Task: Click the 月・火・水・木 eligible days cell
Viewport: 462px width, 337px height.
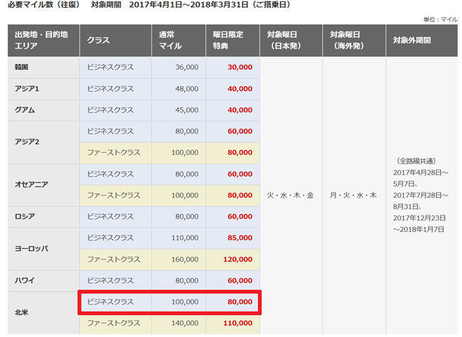Action: (x=353, y=193)
